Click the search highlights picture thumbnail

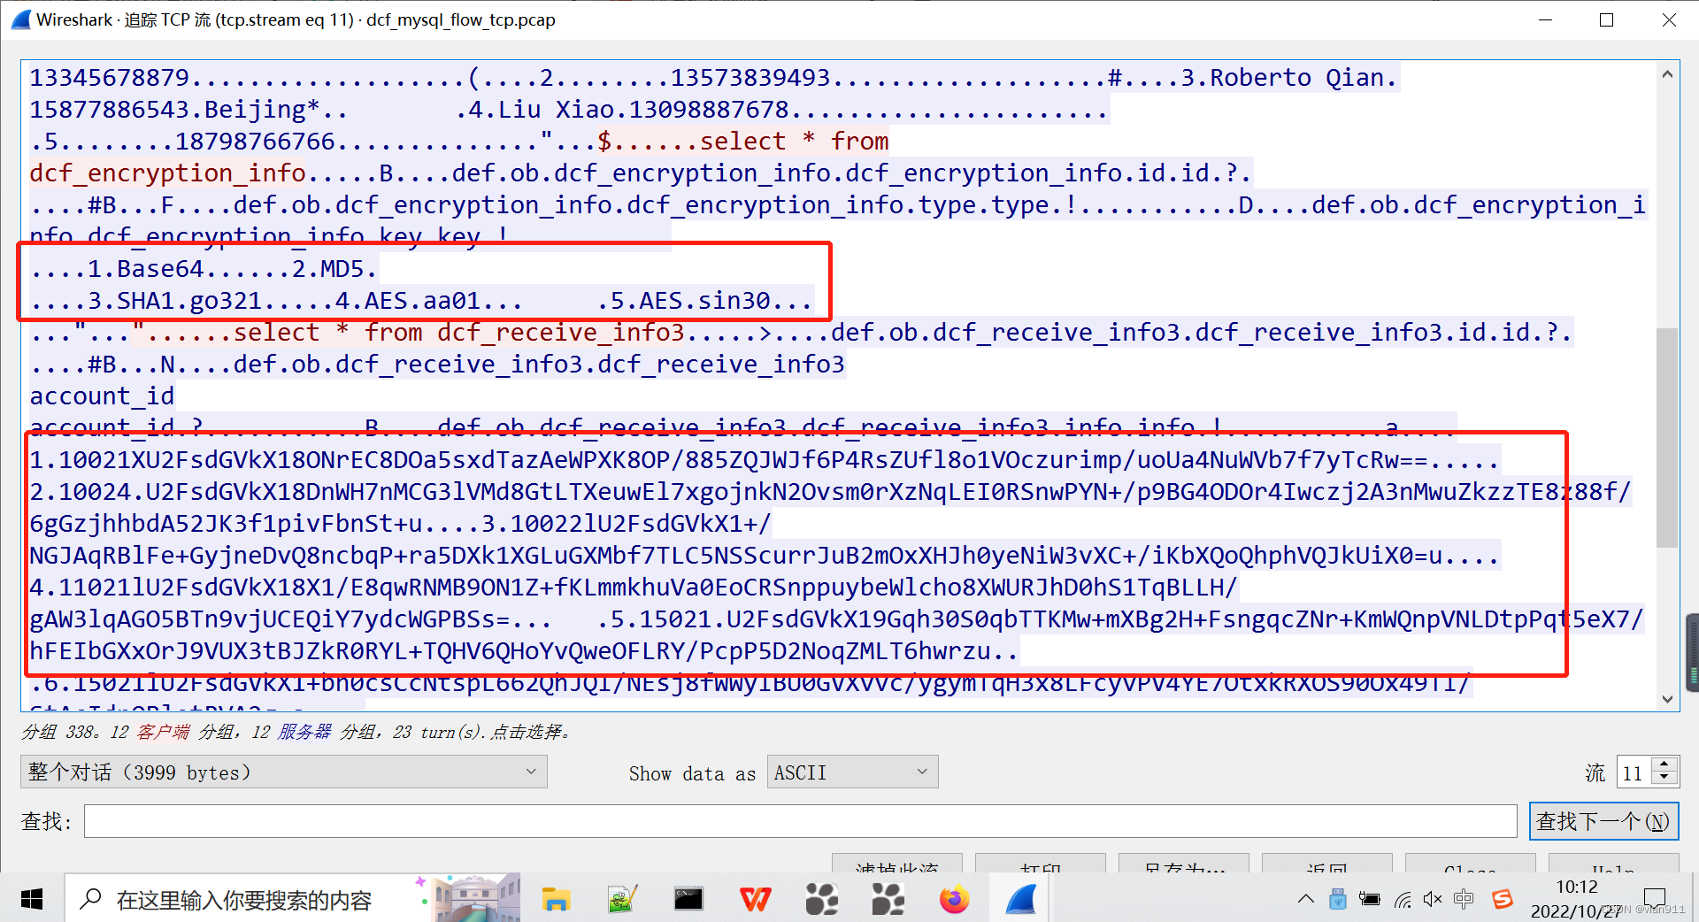(x=474, y=899)
